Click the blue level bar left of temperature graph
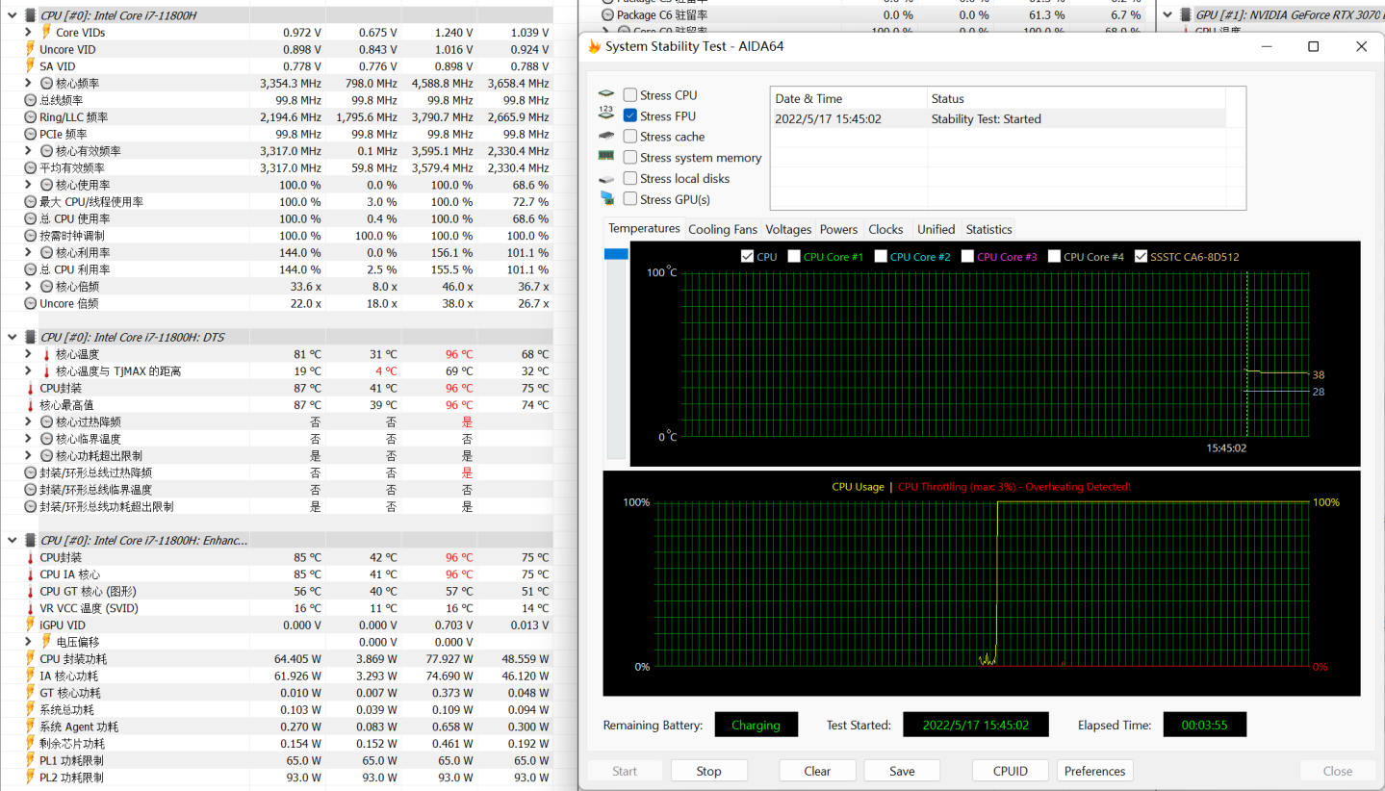Screen dimensions: 1385x791 (616, 254)
